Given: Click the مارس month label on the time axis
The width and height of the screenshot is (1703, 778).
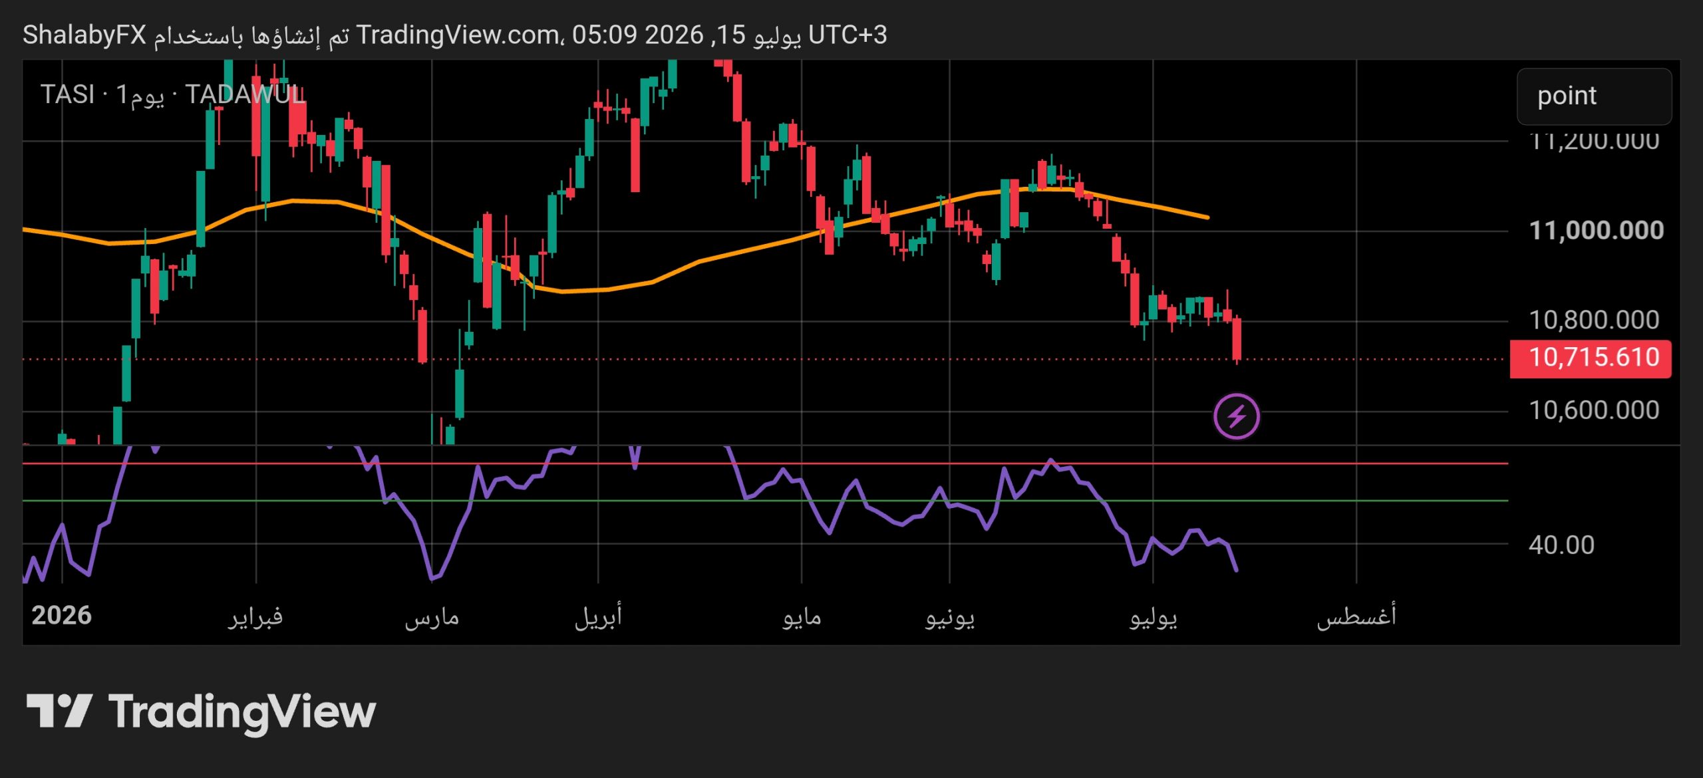Looking at the screenshot, I should [432, 617].
